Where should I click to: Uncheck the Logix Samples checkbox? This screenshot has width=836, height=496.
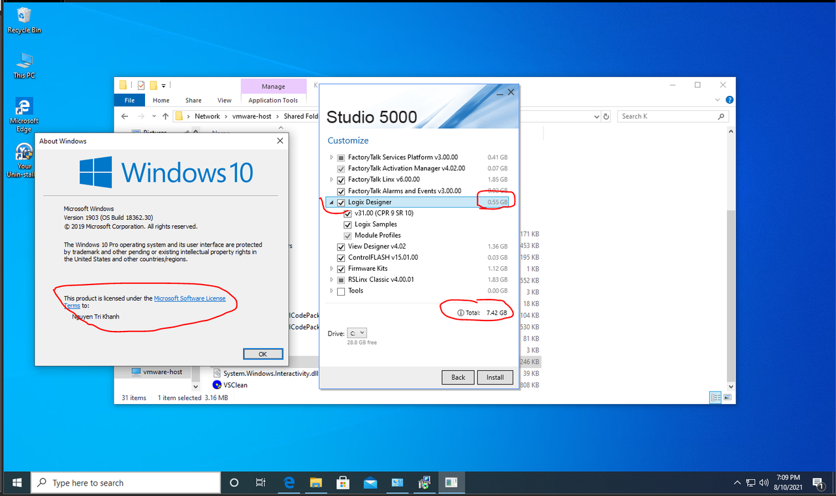(348, 224)
